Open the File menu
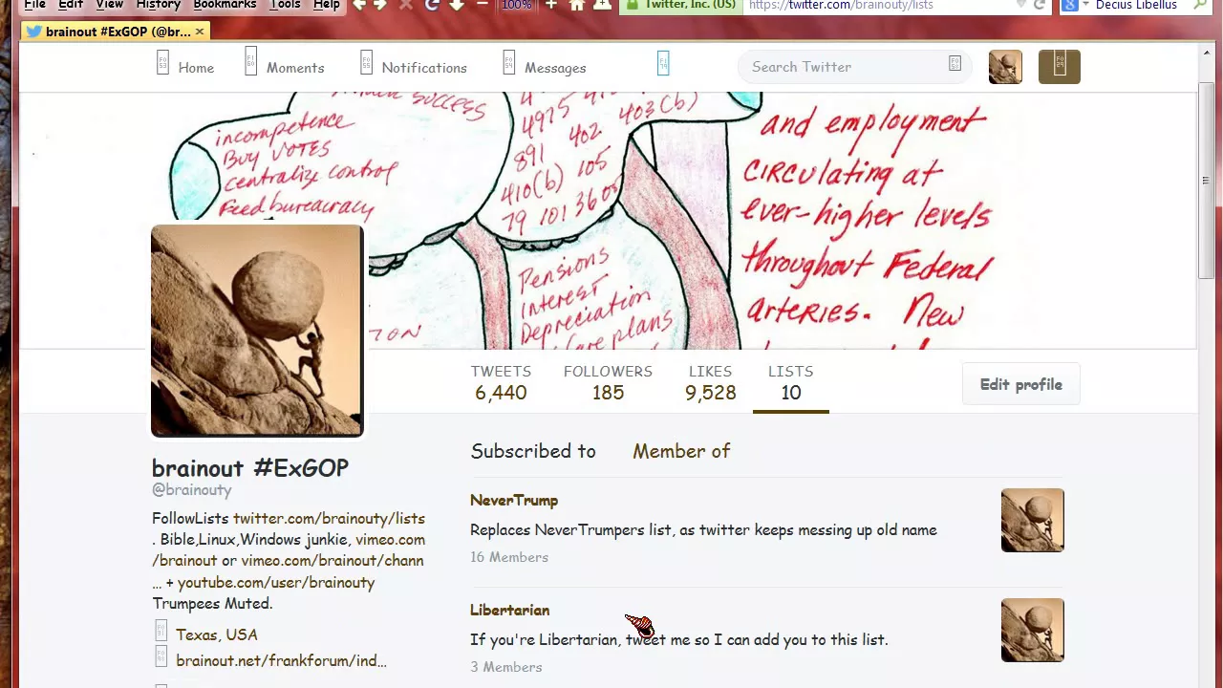 pyautogui.click(x=35, y=5)
